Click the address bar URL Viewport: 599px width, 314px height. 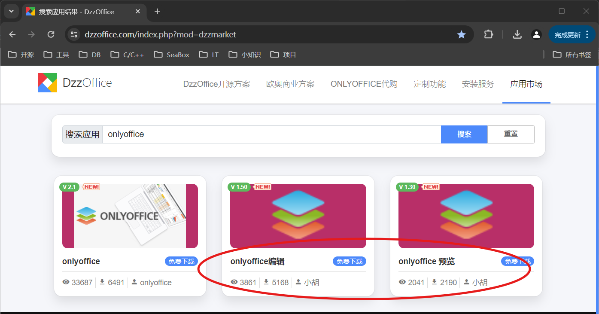[x=161, y=34]
